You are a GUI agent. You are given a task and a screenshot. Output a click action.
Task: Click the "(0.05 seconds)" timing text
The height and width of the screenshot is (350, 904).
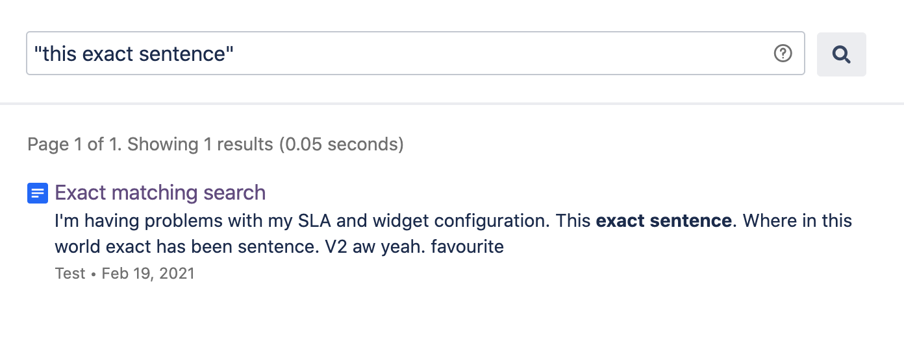pyautogui.click(x=341, y=144)
